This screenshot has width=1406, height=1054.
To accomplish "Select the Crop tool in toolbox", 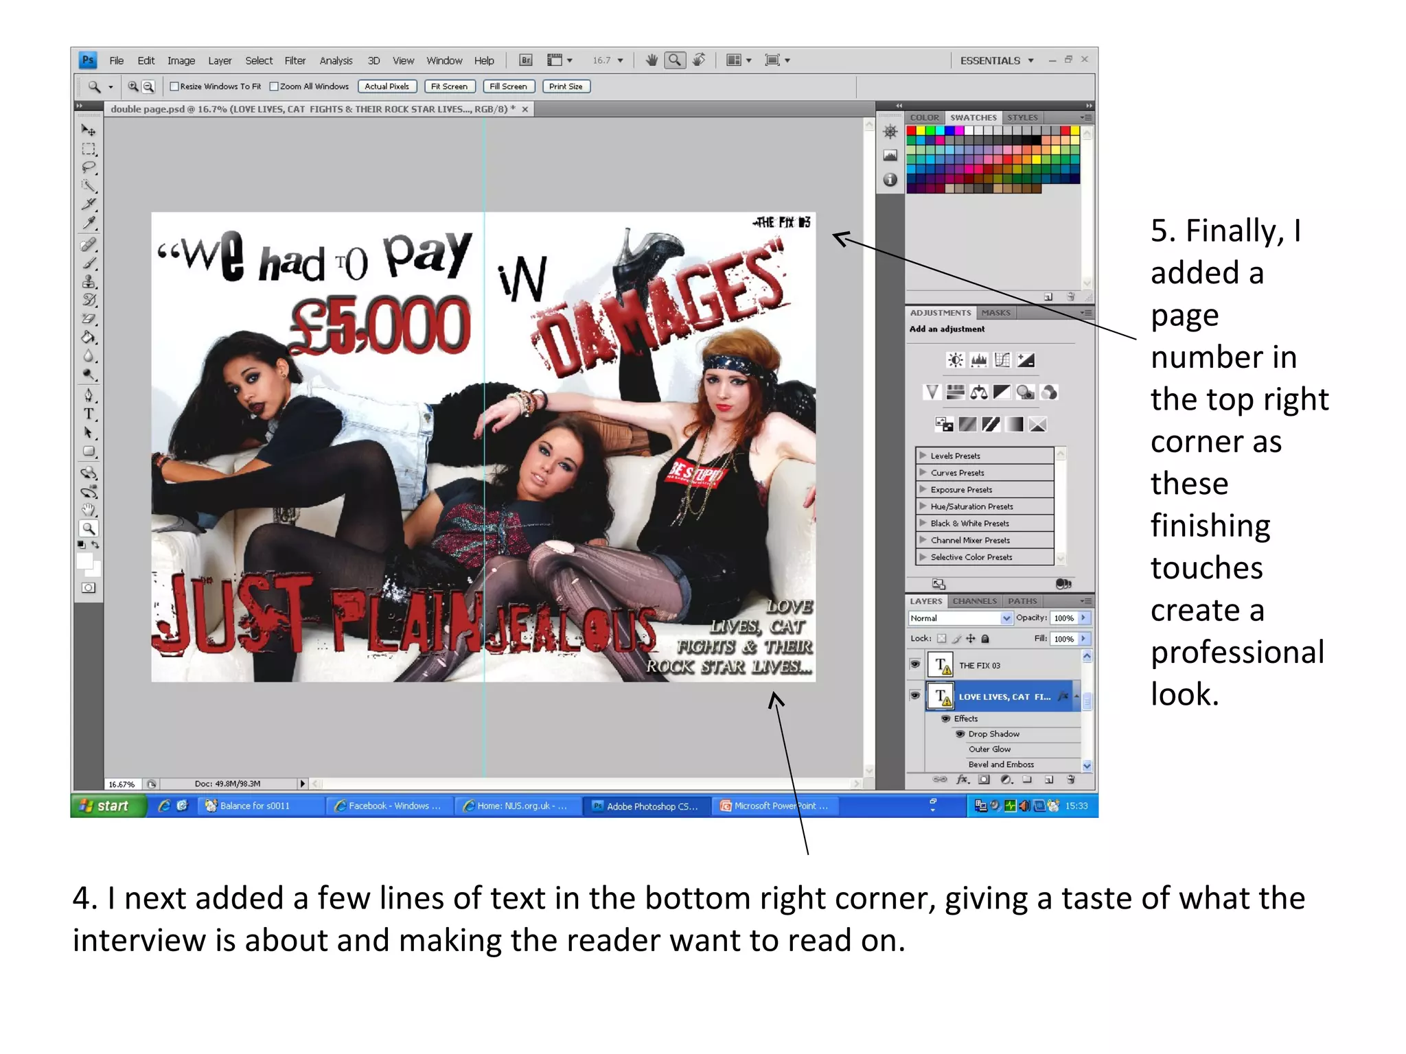I will pos(89,204).
